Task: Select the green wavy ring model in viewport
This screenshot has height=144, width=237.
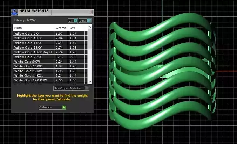Action: coord(162,71)
